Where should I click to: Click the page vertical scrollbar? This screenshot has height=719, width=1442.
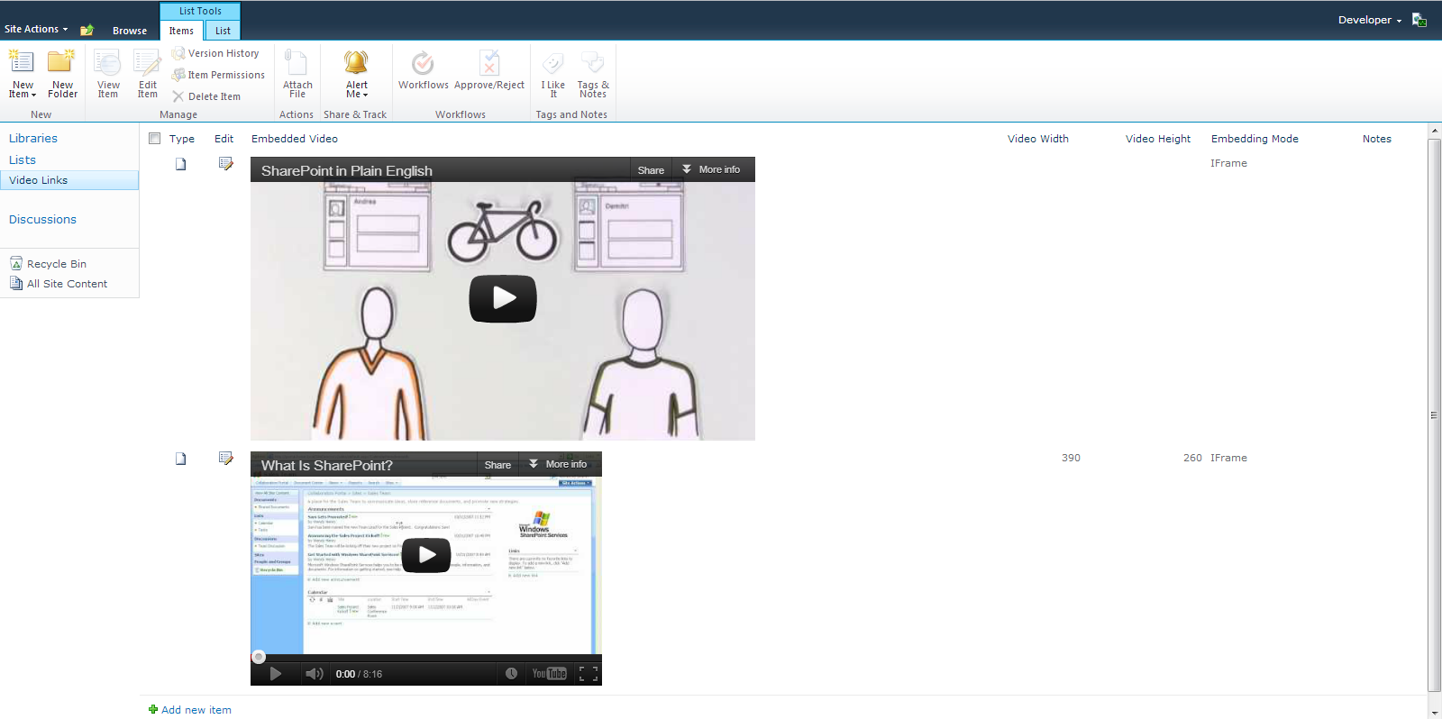[x=1434, y=414]
